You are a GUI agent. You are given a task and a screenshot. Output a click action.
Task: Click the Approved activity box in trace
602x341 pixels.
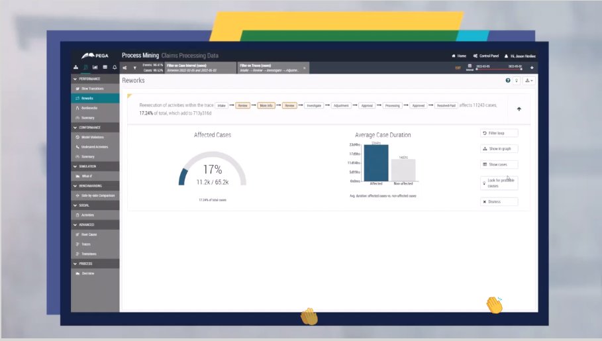419,105
